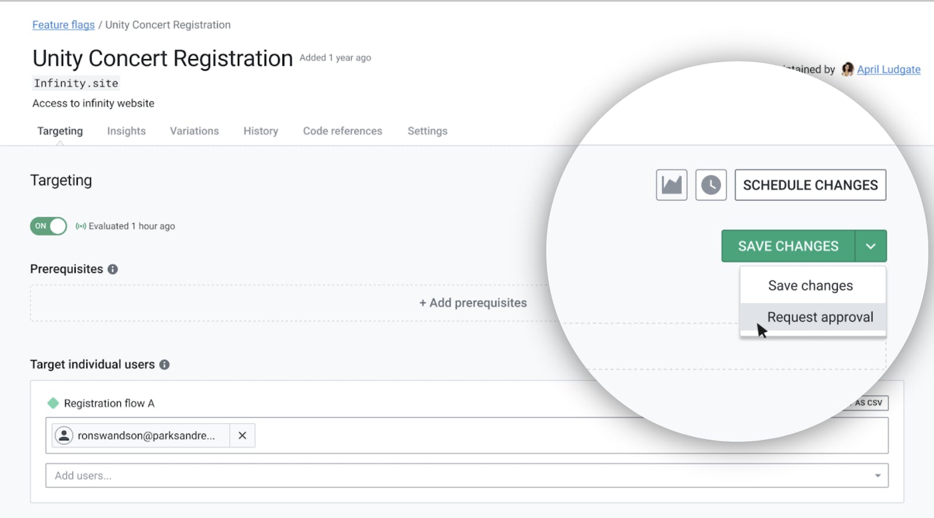
Task: Click into the Add users input field
Action: 467,476
